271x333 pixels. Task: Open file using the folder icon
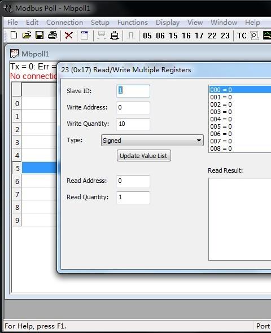click(27, 35)
